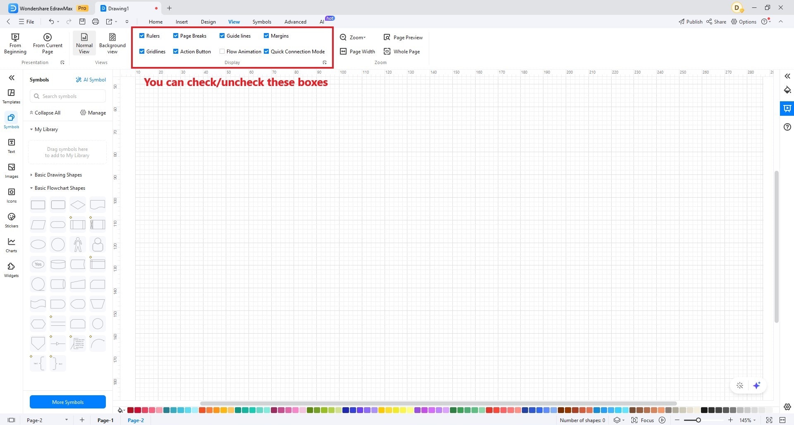Start presentation From Current Page

click(x=48, y=43)
